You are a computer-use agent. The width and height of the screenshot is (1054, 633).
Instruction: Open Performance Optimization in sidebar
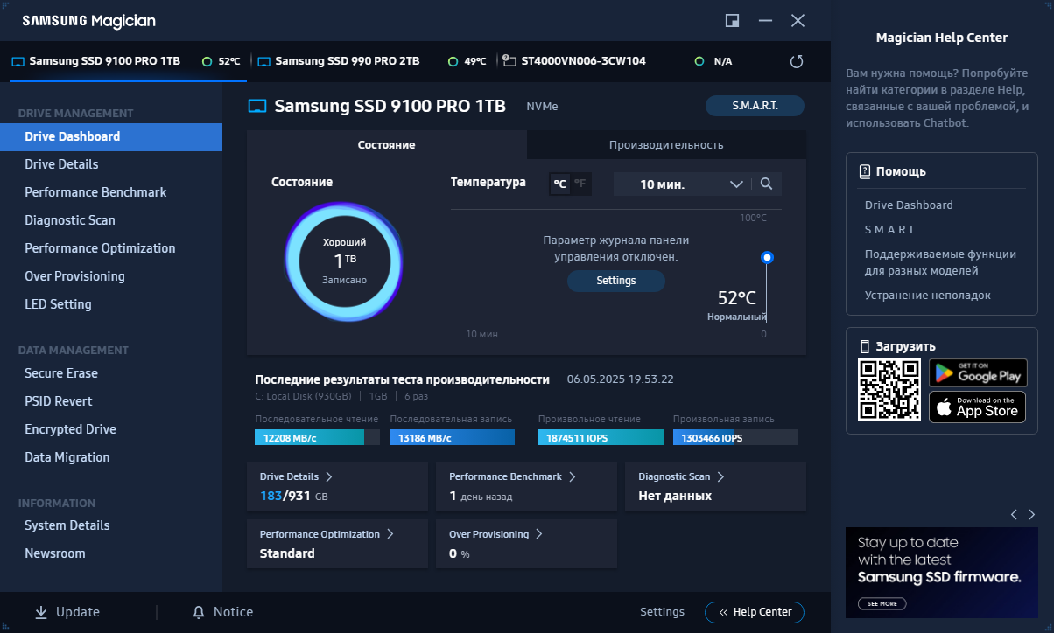click(111, 248)
